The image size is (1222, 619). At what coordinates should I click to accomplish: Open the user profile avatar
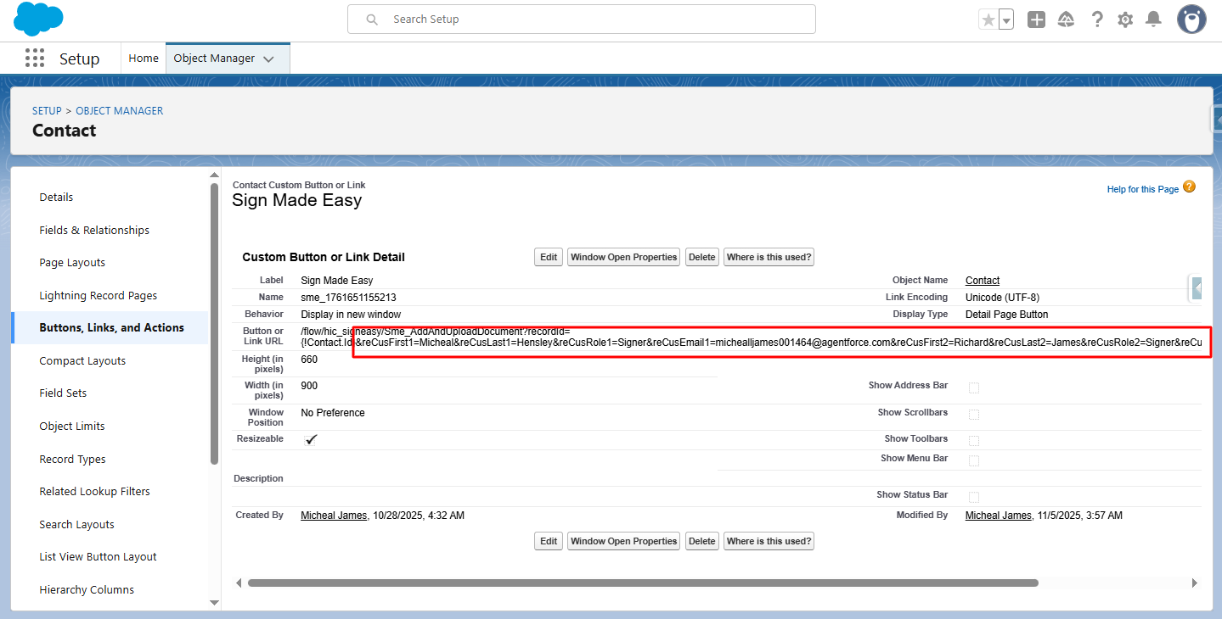pos(1191,20)
